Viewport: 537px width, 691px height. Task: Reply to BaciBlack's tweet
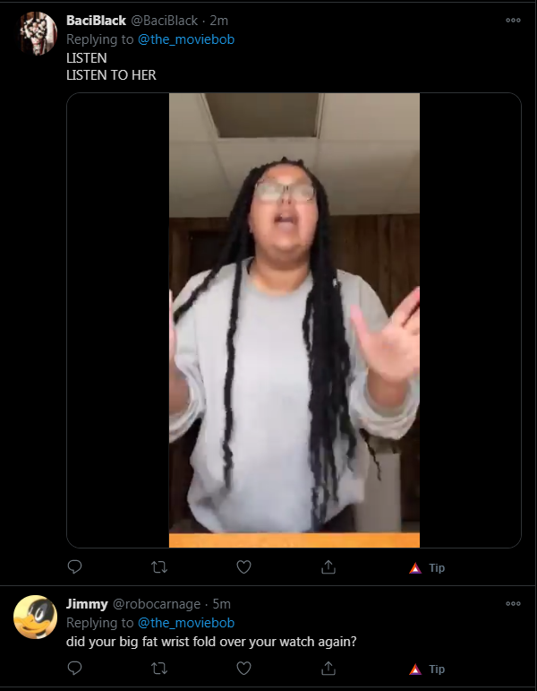(x=75, y=566)
